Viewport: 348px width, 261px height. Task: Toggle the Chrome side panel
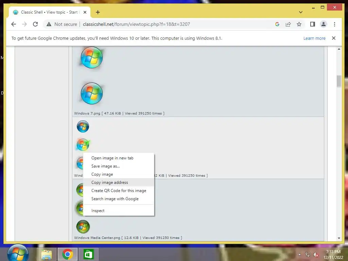point(313,24)
